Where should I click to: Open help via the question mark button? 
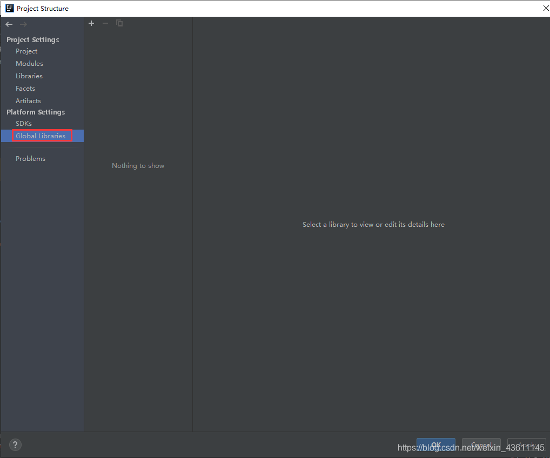coord(15,445)
